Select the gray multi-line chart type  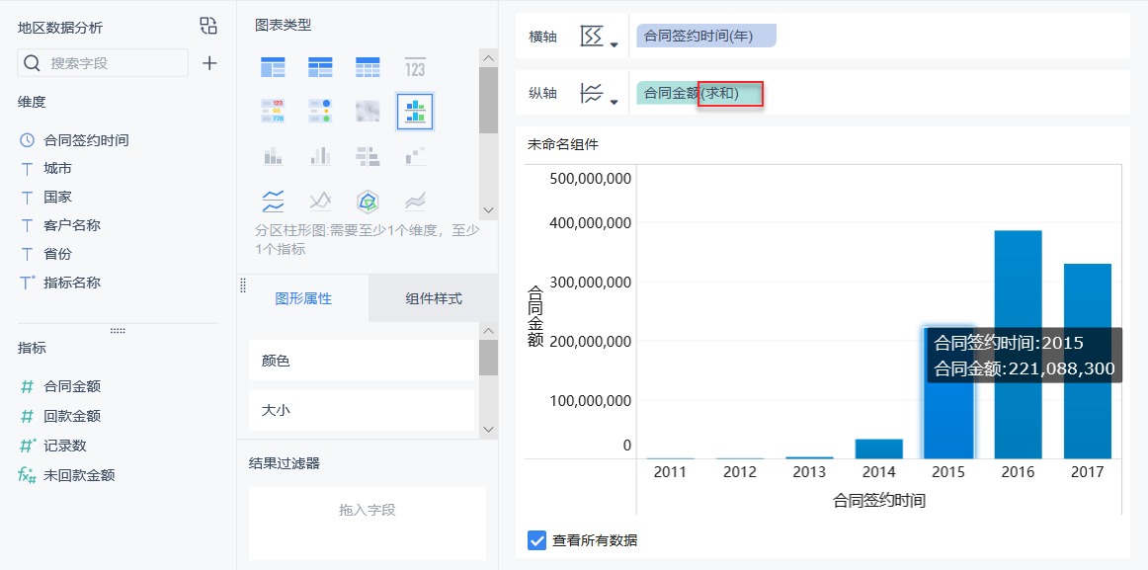click(320, 200)
